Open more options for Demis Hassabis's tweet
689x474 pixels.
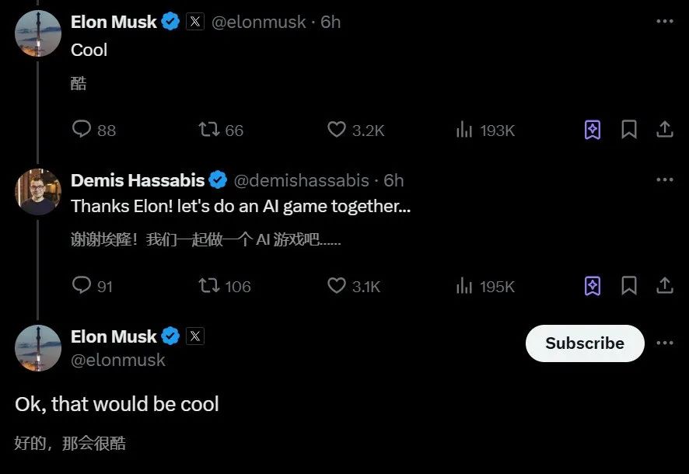click(x=664, y=179)
